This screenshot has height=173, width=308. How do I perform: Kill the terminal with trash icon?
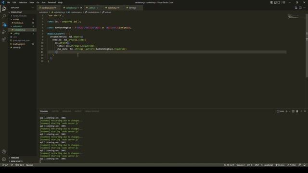tap(297, 111)
